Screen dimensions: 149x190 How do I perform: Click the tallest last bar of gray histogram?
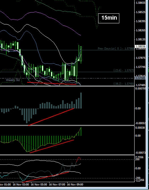[81, 101]
